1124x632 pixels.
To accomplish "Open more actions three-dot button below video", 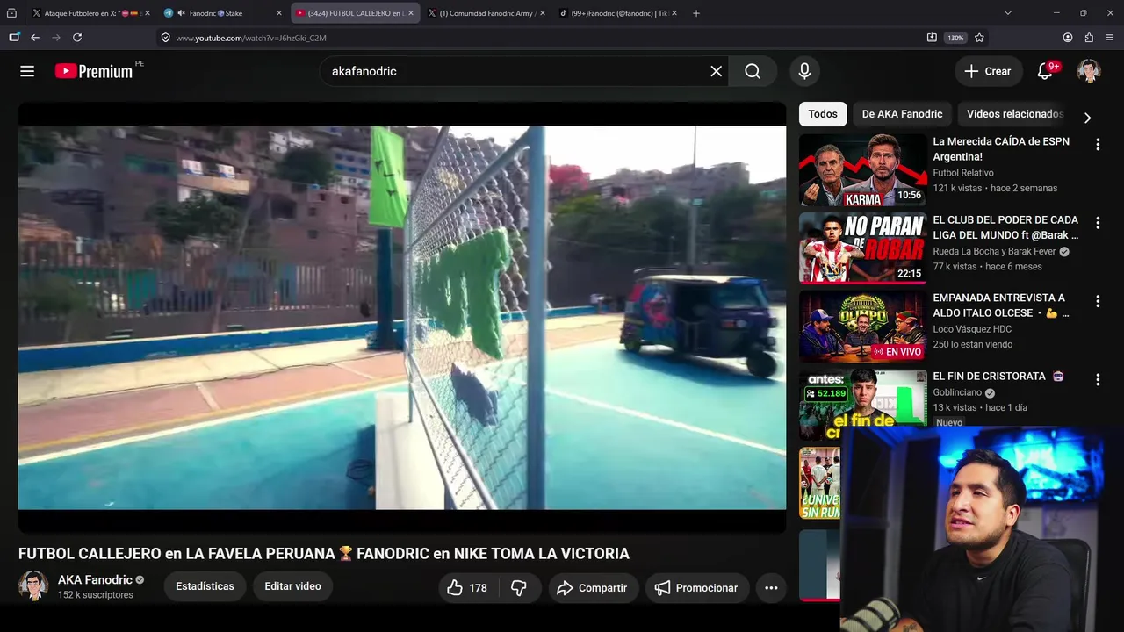I will (771, 588).
